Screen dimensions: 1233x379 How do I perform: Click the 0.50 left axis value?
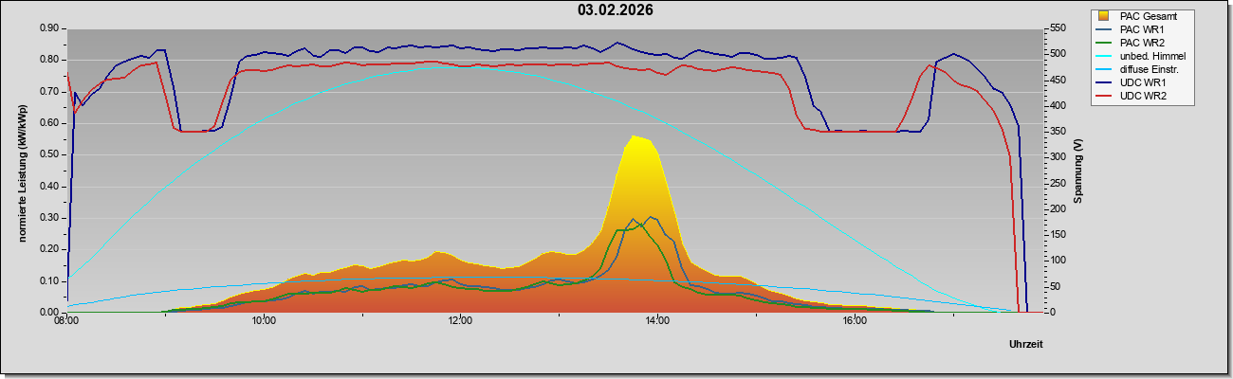[x=50, y=154]
